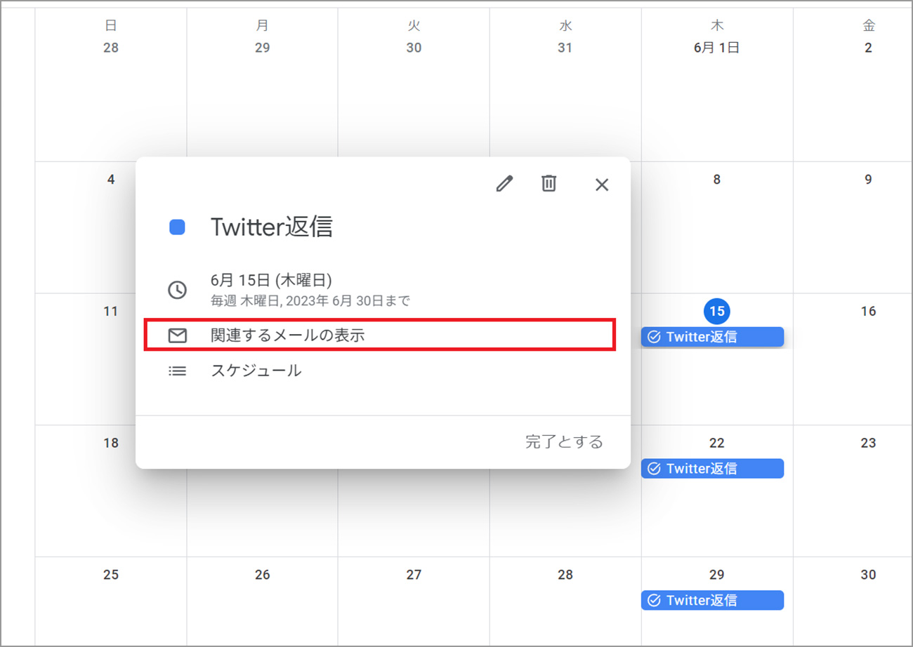Select date 26 on the calendar
The image size is (913, 647).
point(262,575)
